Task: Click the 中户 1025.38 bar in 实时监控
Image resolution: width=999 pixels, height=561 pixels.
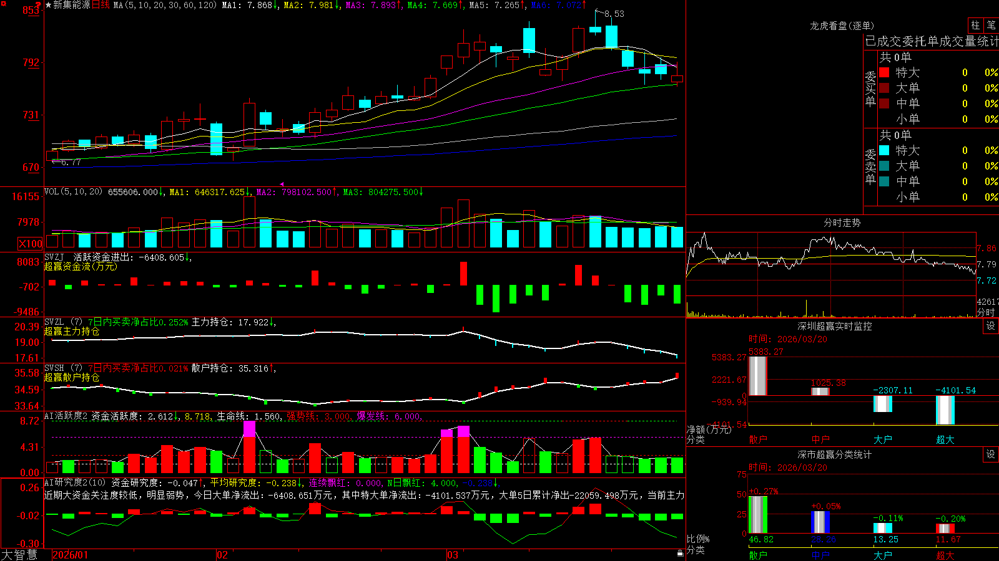Action: point(820,391)
